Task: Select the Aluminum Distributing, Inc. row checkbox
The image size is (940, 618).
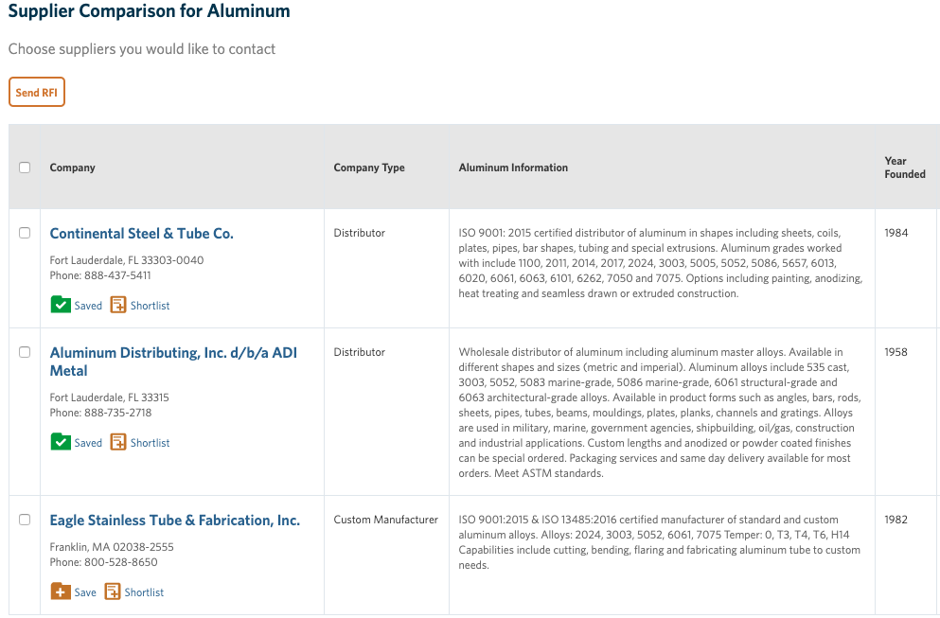Action: pos(25,352)
